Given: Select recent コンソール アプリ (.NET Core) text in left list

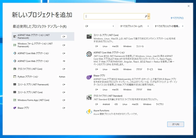Looking at the screenshot, I should (x=30, y=92).
